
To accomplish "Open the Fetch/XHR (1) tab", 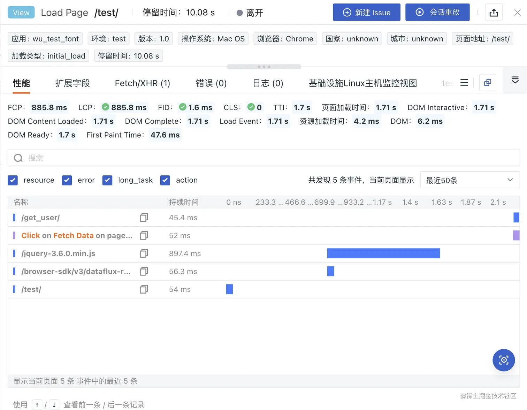I will (143, 83).
